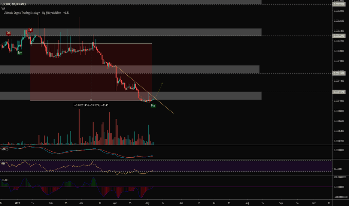Select the red measurement rectangle
The width and height of the screenshot is (349, 206).
[x=91, y=72]
